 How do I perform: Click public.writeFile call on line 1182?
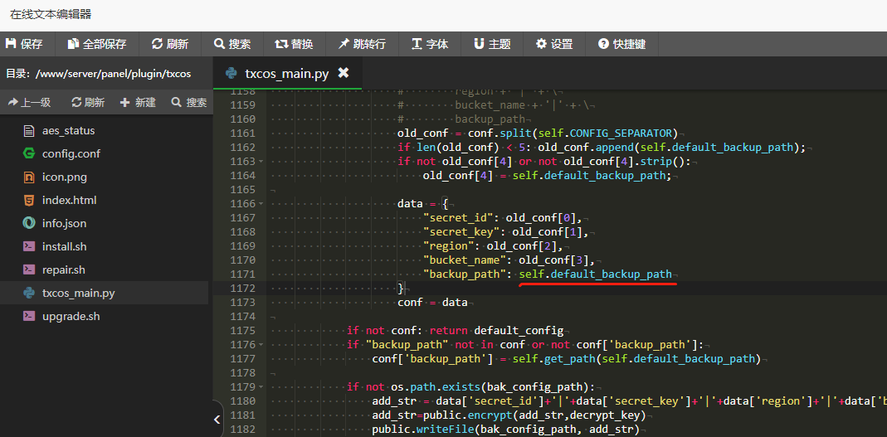point(505,430)
